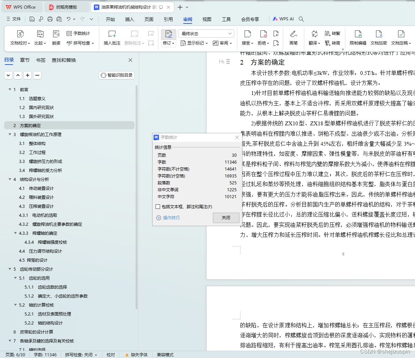Open the 操作技巧 link
The width and height of the screenshot is (415, 358).
tap(168, 218)
